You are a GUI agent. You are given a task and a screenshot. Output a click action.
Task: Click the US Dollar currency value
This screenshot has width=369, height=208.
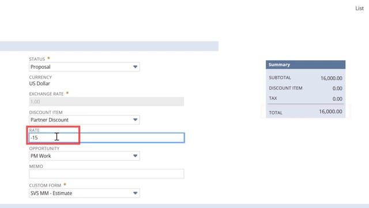coord(40,83)
